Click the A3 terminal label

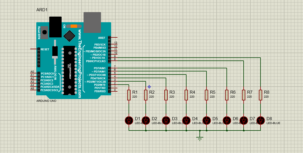pos(32,82)
